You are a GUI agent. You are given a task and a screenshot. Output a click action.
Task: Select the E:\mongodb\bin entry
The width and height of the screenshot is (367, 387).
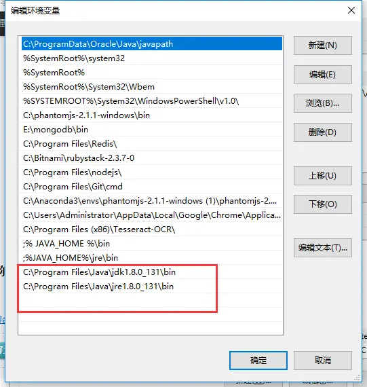click(x=152, y=129)
